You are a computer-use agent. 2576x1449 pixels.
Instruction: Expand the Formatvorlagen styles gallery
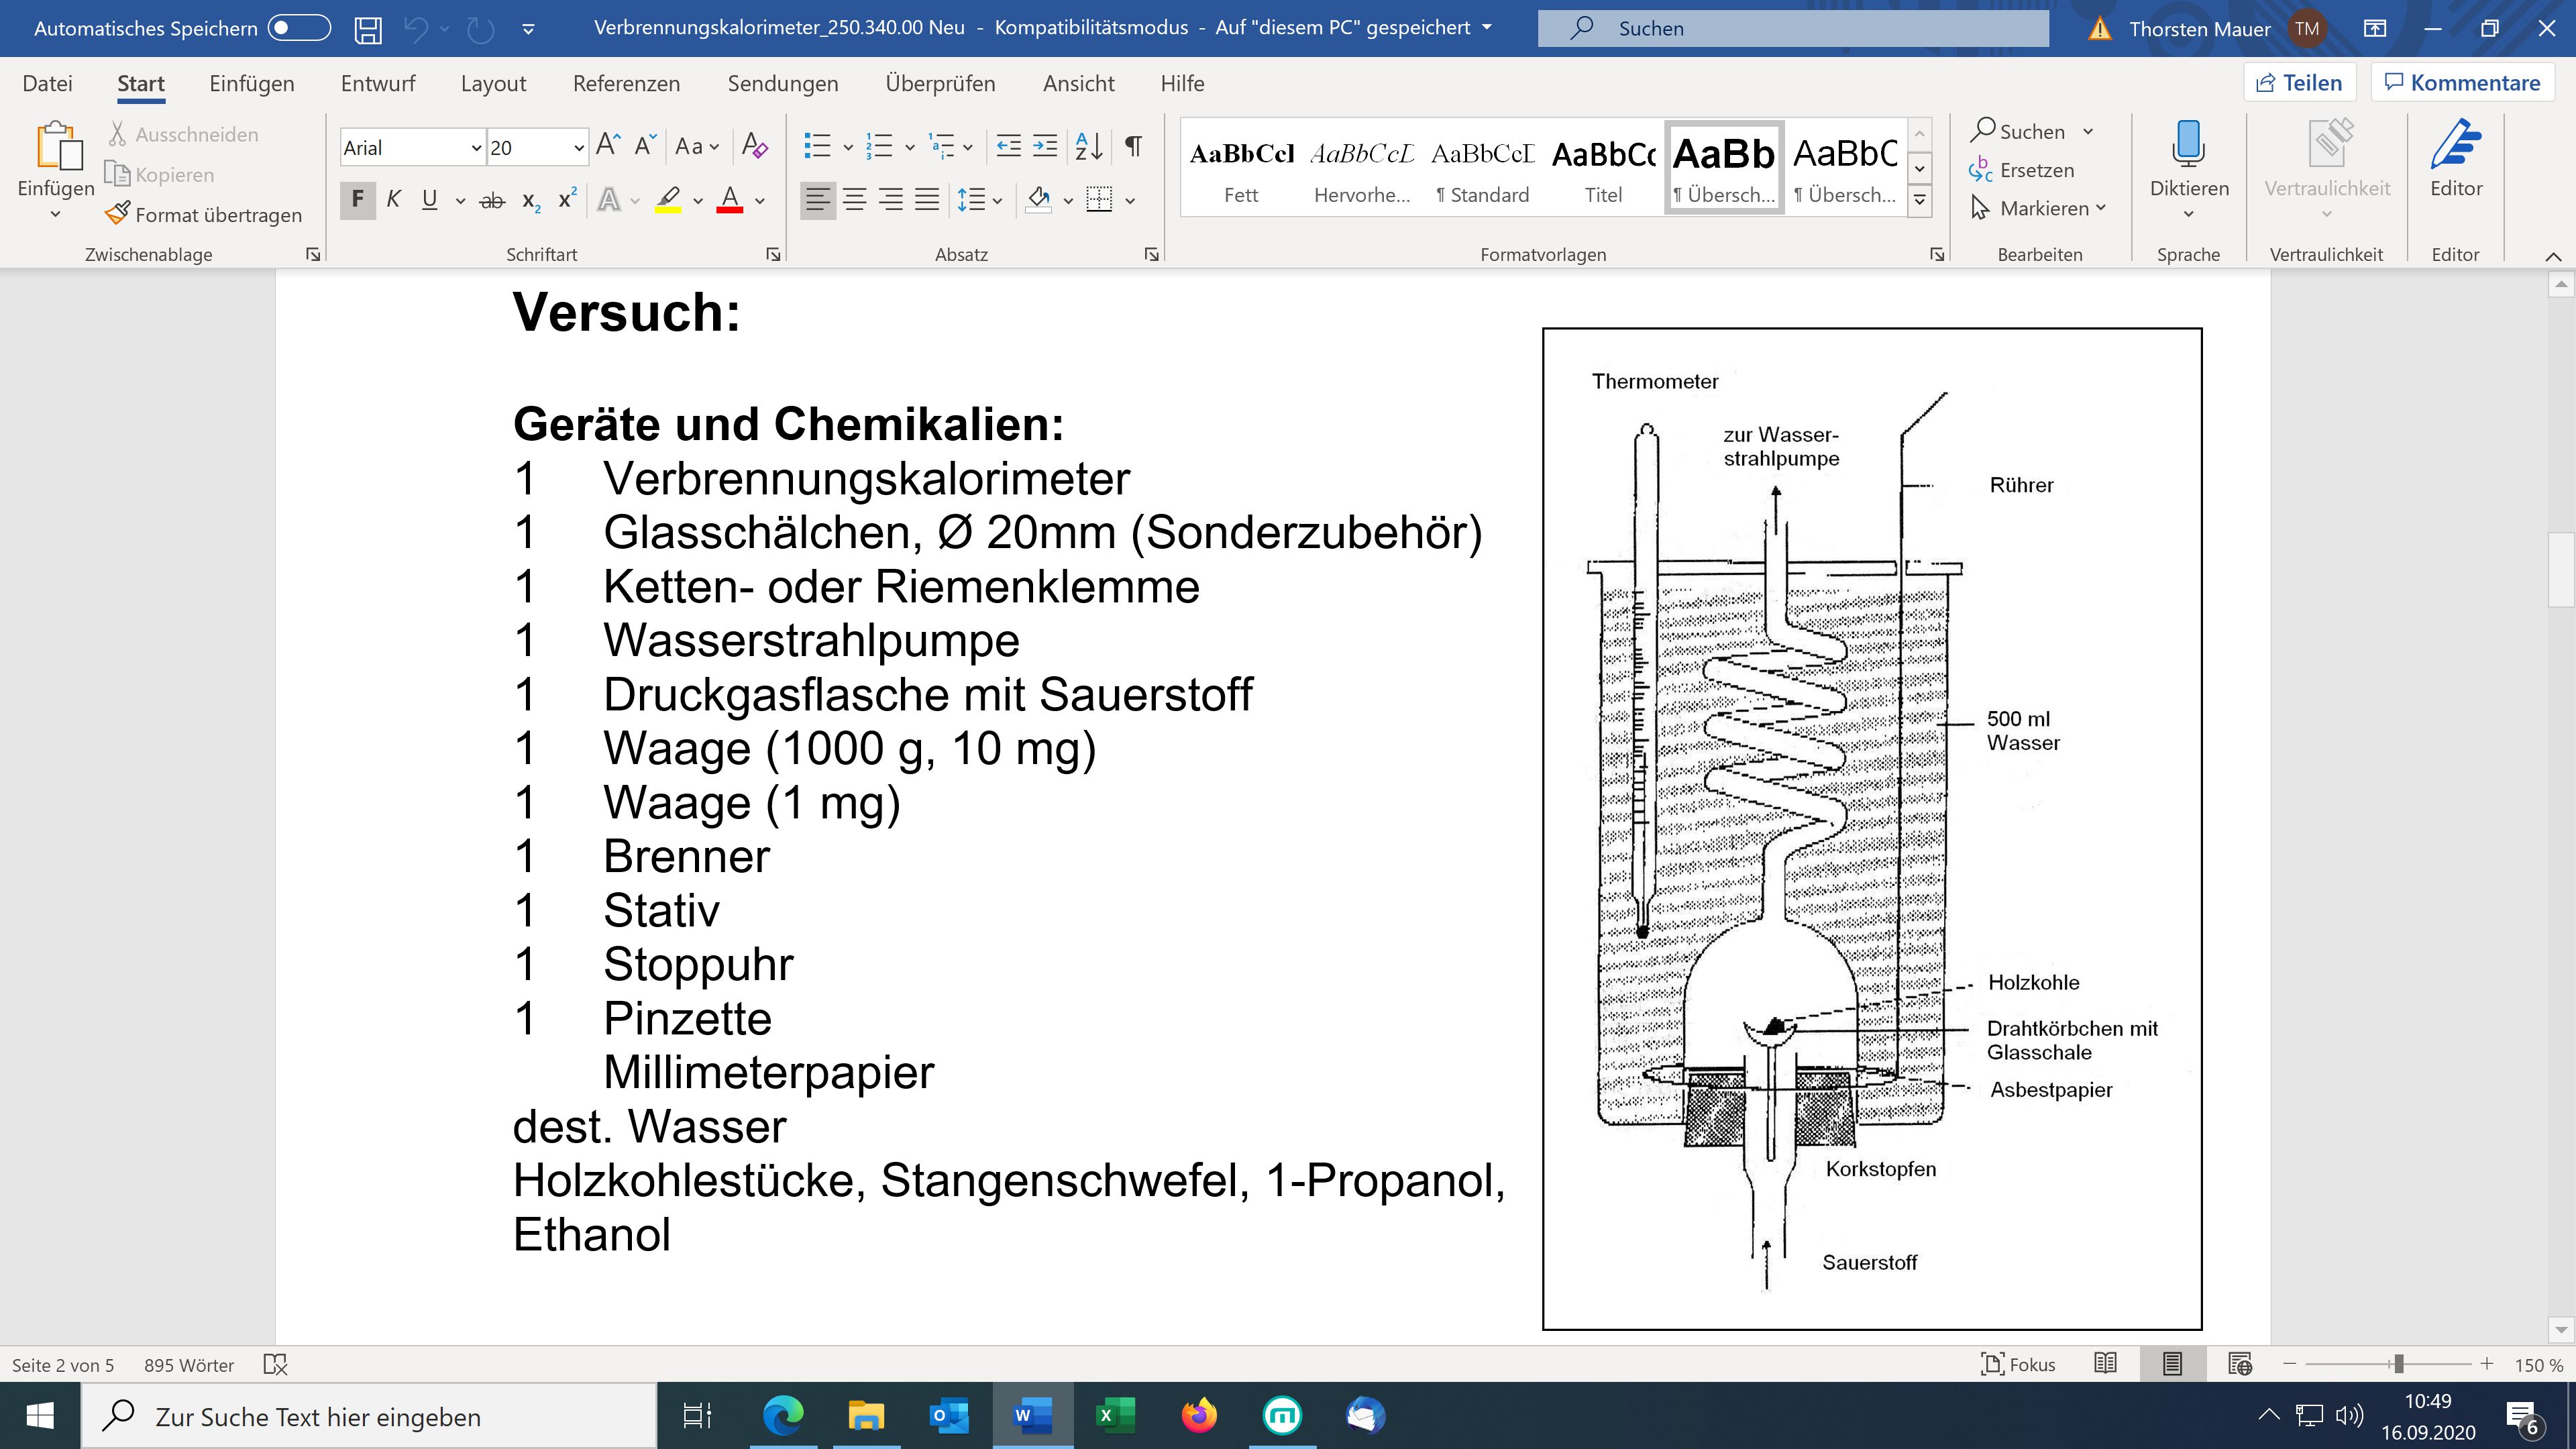tap(1919, 200)
